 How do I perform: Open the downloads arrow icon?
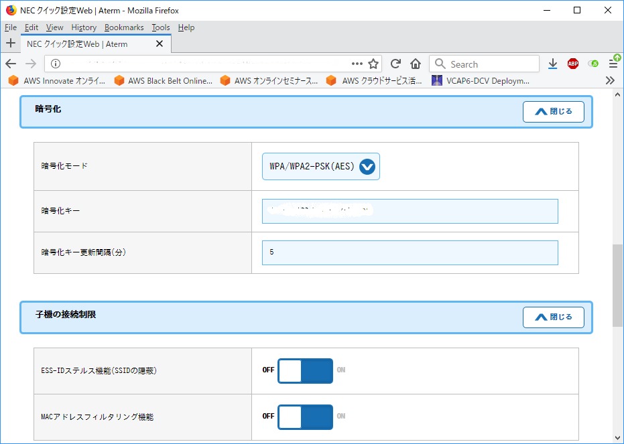[552, 64]
